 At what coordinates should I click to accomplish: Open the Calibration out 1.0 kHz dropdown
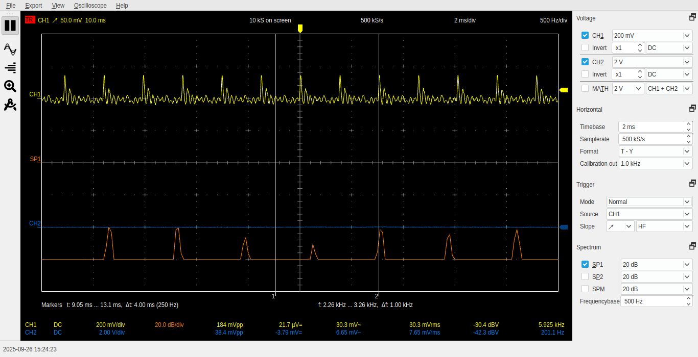[x=655, y=164]
